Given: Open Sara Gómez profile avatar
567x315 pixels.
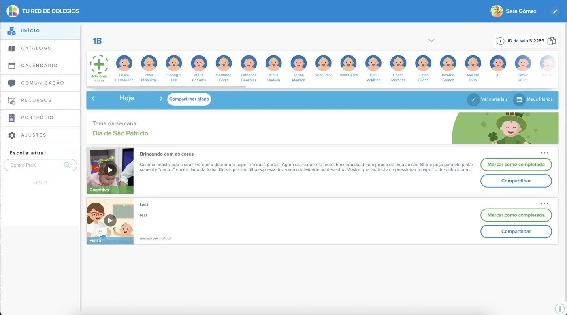Looking at the screenshot, I should point(497,11).
